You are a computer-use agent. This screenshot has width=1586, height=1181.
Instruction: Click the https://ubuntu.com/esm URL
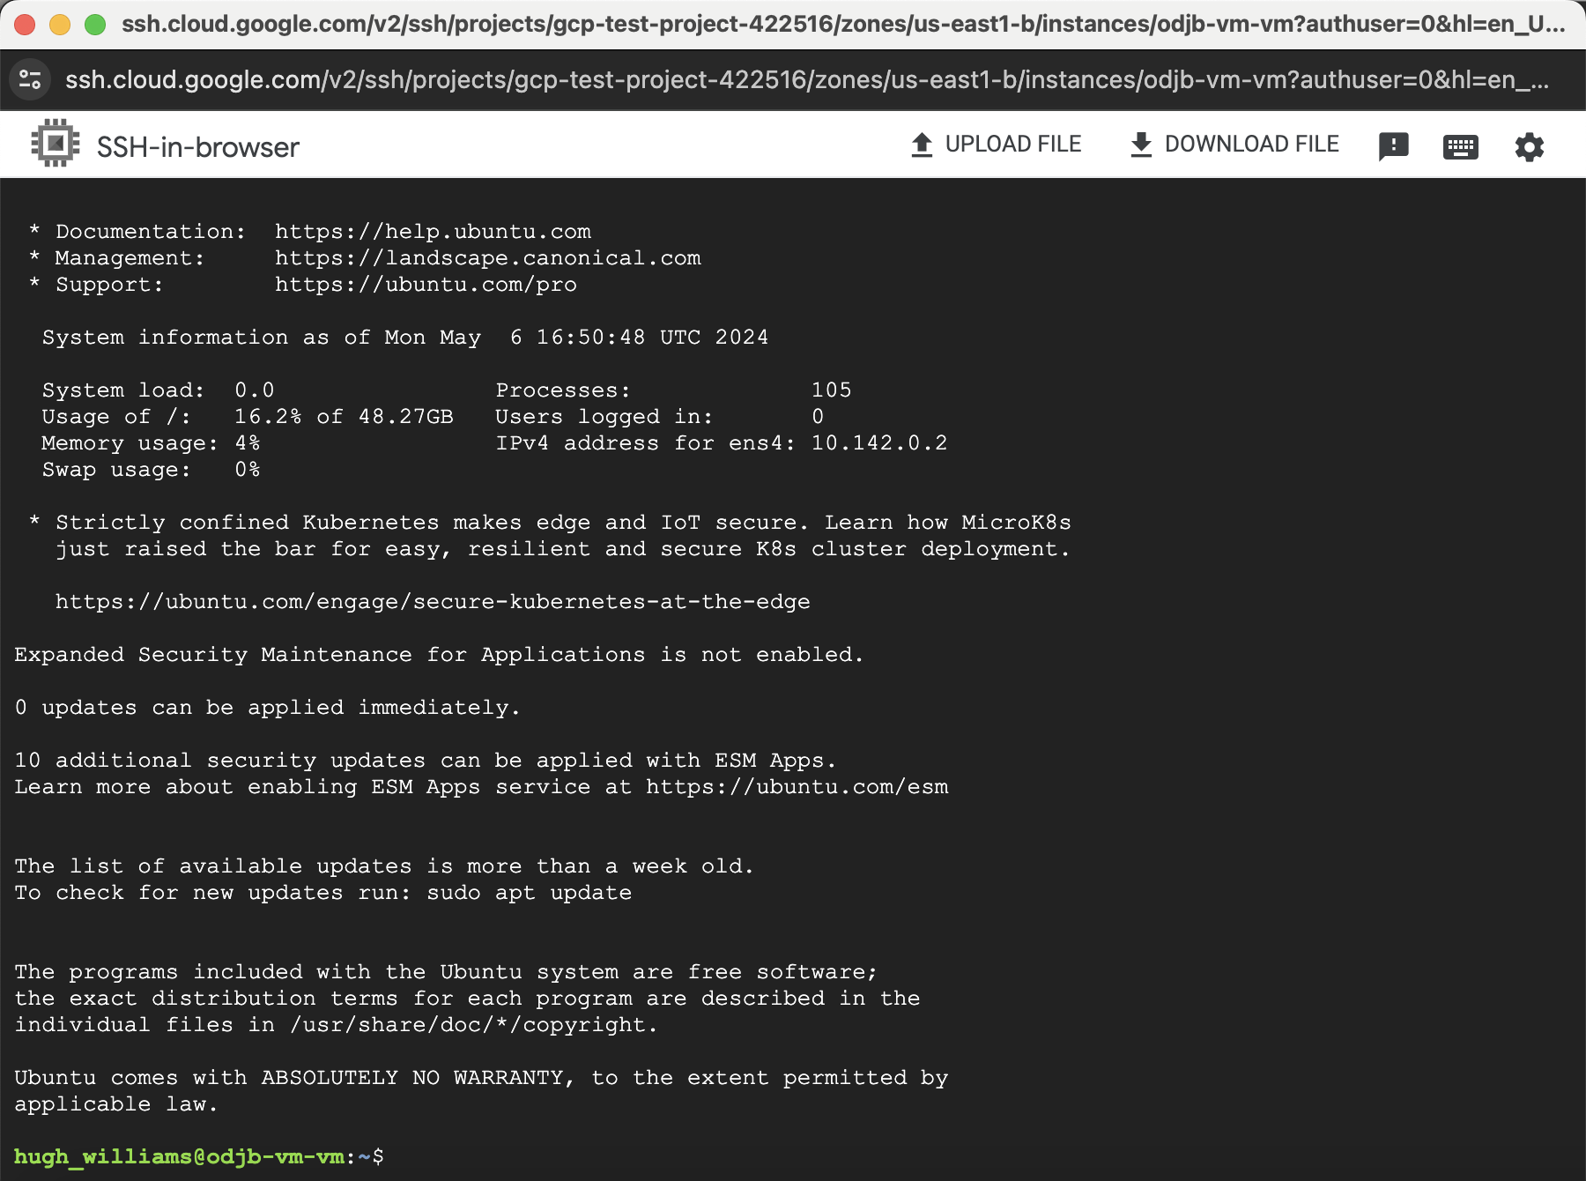(797, 787)
